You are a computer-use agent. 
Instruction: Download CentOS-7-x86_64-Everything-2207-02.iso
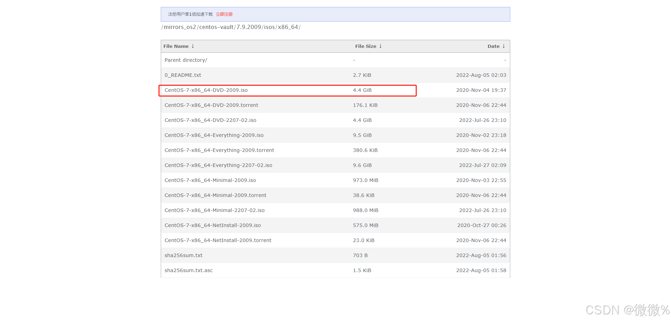tap(218, 165)
